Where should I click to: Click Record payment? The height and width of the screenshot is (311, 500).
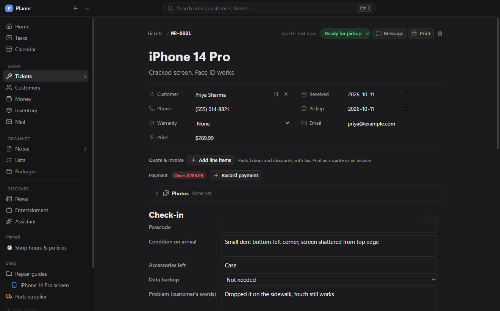(236, 175)
